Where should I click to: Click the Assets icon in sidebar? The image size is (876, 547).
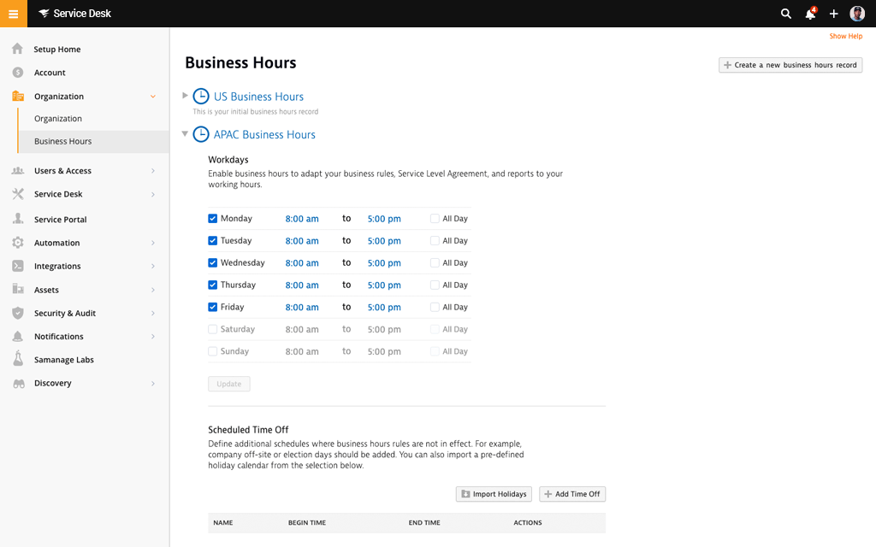[x=18, y=289]
